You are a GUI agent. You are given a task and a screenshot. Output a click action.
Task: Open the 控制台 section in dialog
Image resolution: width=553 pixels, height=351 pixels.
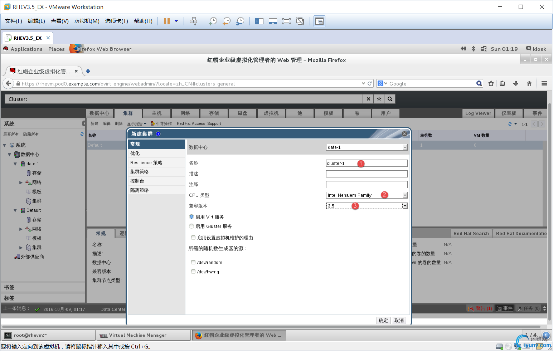[156, 181]
